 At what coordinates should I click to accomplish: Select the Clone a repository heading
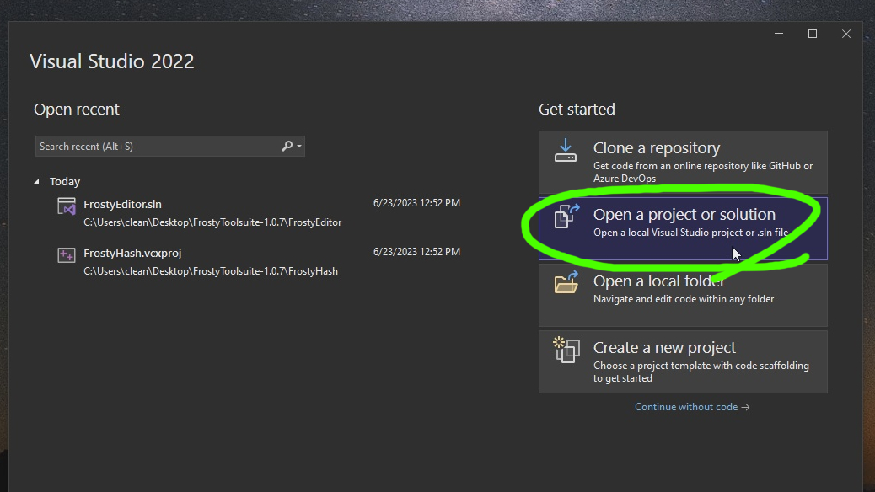656,147
